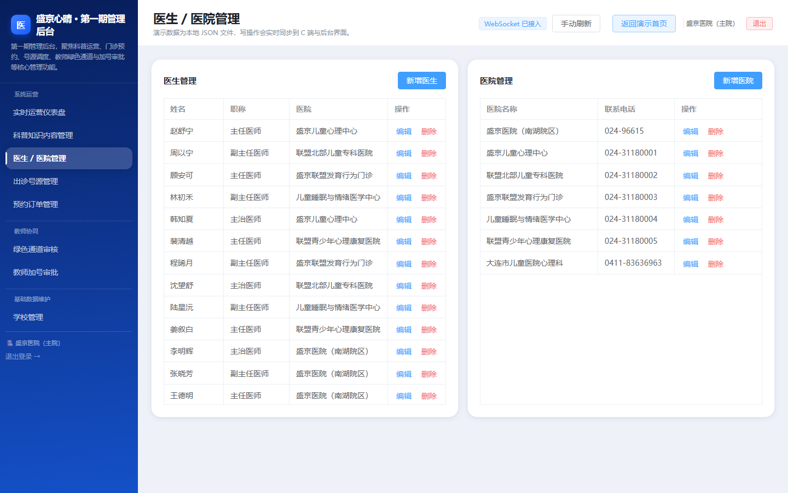Image resolution: width=788 pixels, height=493 pixels.
Task: Open 科普知识内容管理 menu item
Action: 69,135
